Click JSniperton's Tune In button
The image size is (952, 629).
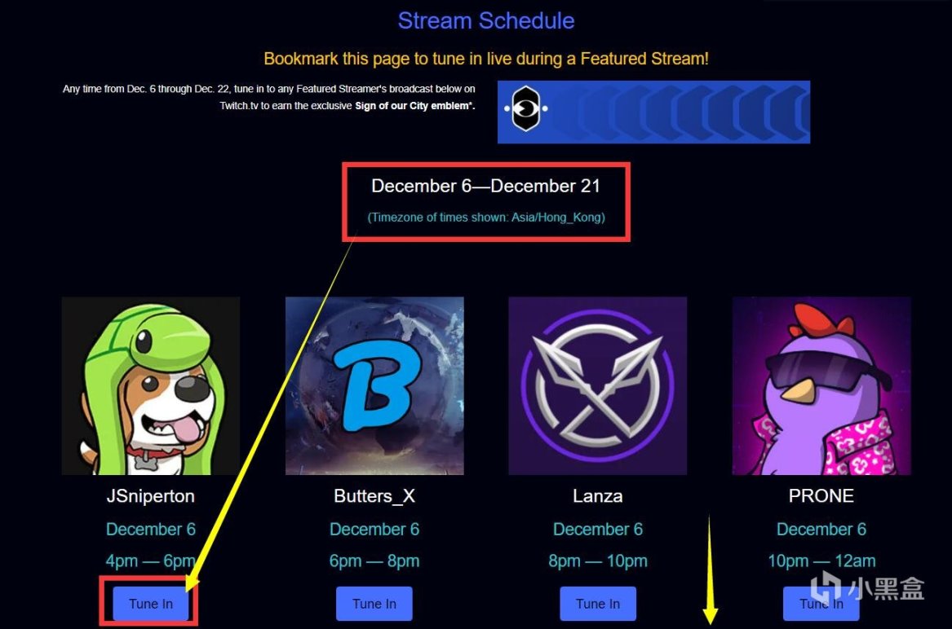click(x=151, y=604)
